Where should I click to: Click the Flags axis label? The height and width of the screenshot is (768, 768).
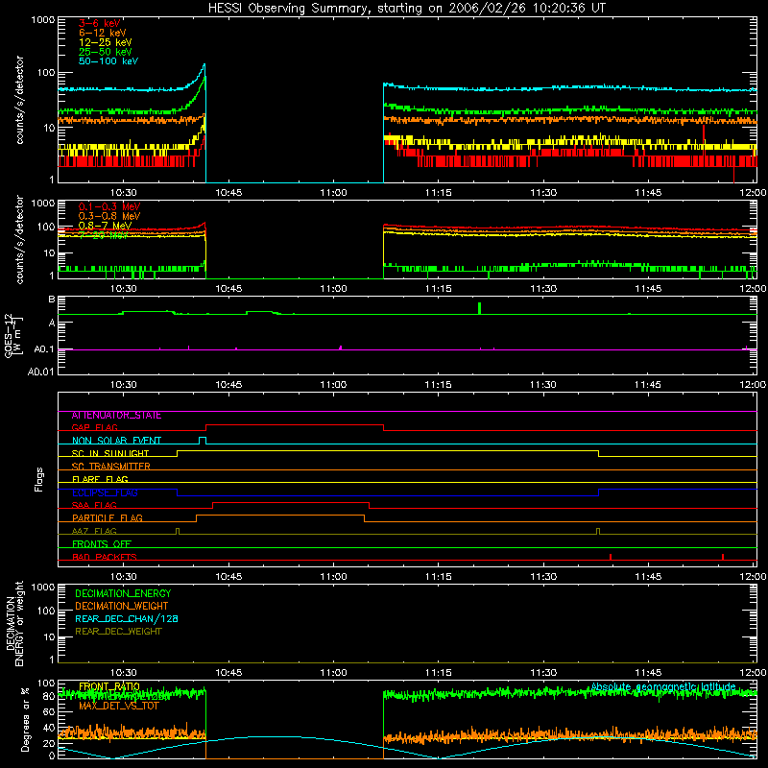pos(39,479)
